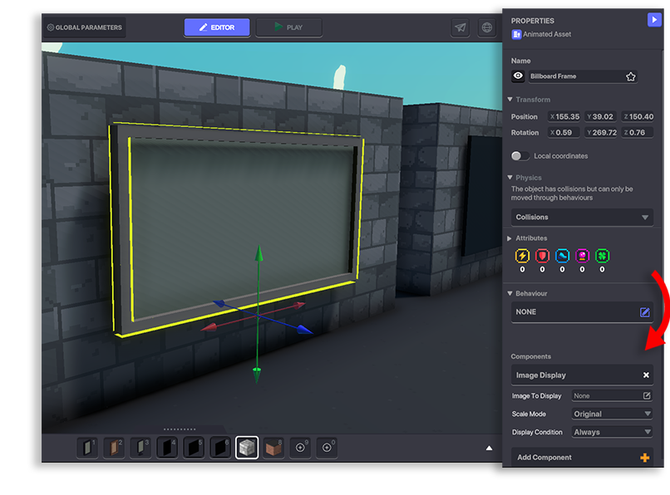
Task: Click the lightning energy attribute icon
Action: pyautogui.click(x=522, y=257)
